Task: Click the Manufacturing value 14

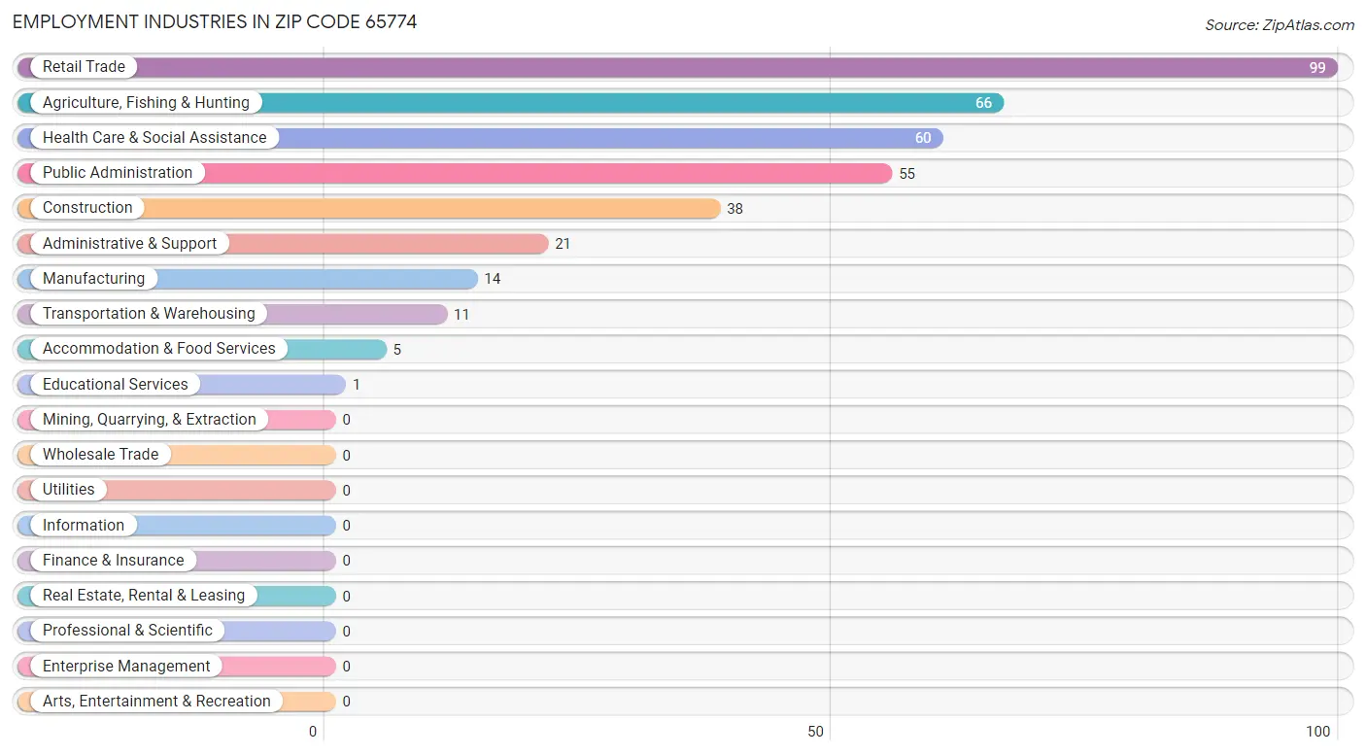Action: point(493,279)
